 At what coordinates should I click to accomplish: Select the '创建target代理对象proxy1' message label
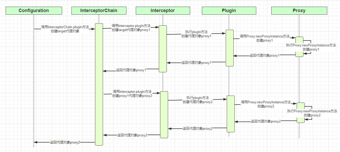[x=131, y=30]
